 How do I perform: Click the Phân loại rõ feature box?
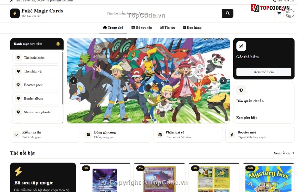click(188, 135)
